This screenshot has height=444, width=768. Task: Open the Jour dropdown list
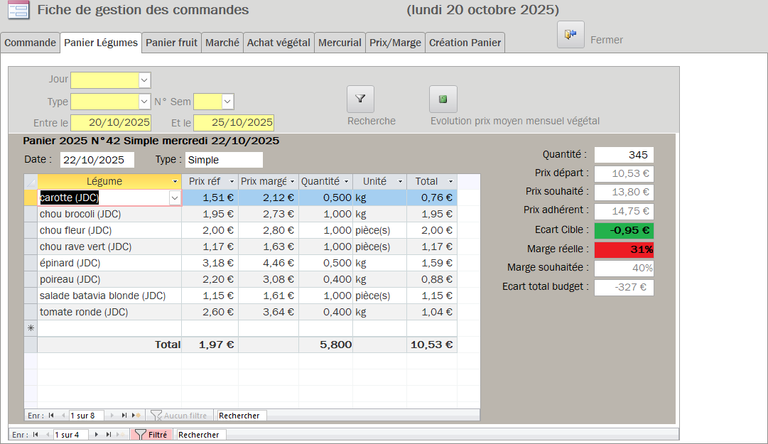(144, 80)
